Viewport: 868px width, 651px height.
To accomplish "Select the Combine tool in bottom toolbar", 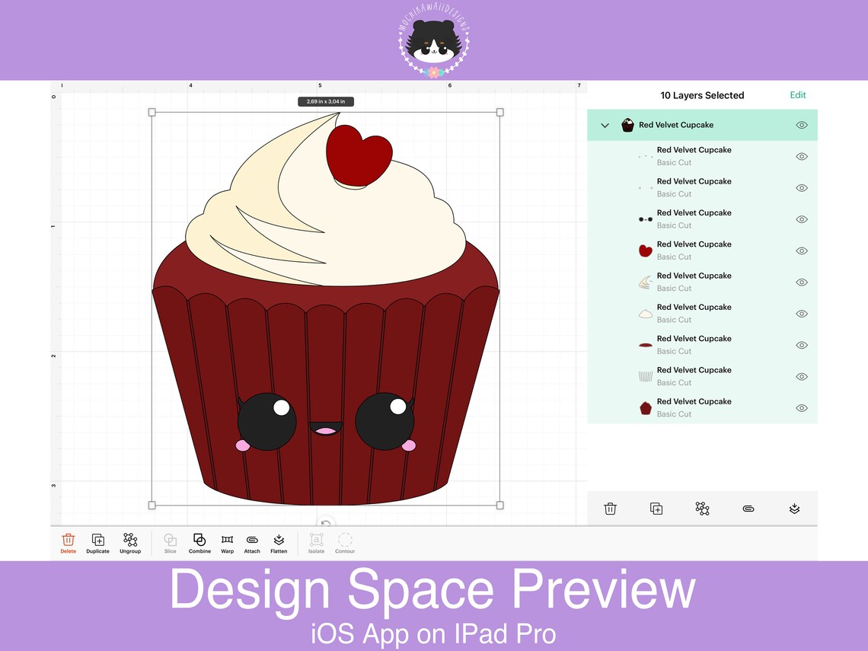I will (199, 542).
